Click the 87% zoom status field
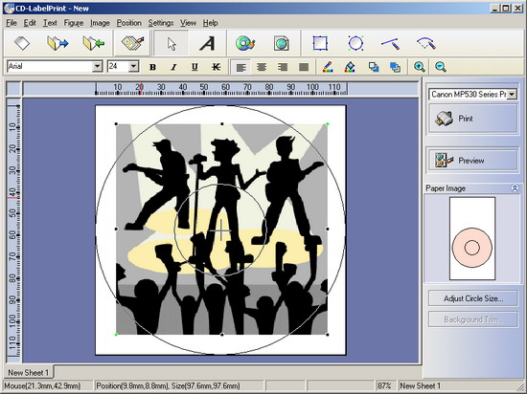The image size is (527, 394). (384, 385)
